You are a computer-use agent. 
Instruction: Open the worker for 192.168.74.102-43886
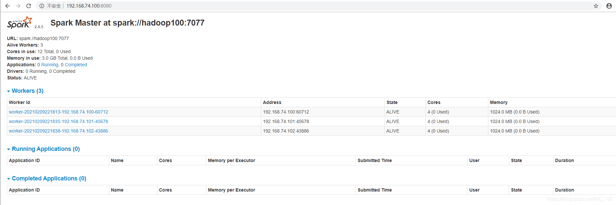[58, 131]
